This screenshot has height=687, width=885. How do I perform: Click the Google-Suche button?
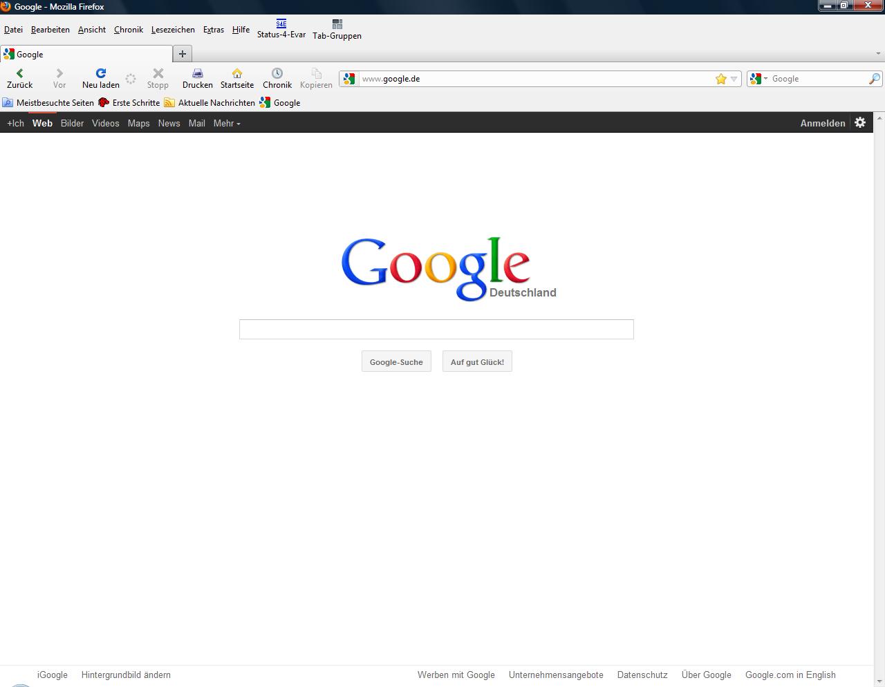point(396,361)
